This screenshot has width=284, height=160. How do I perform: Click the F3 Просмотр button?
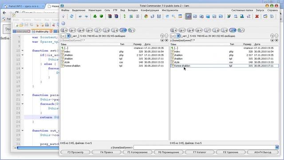coord(75,152)
